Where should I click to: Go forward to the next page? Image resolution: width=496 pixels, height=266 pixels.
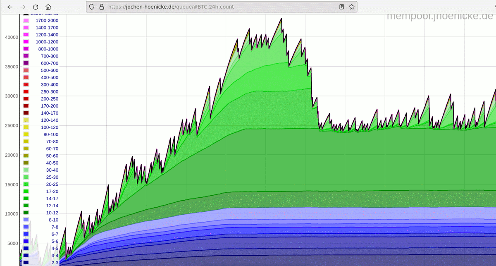tap(23, 7)
